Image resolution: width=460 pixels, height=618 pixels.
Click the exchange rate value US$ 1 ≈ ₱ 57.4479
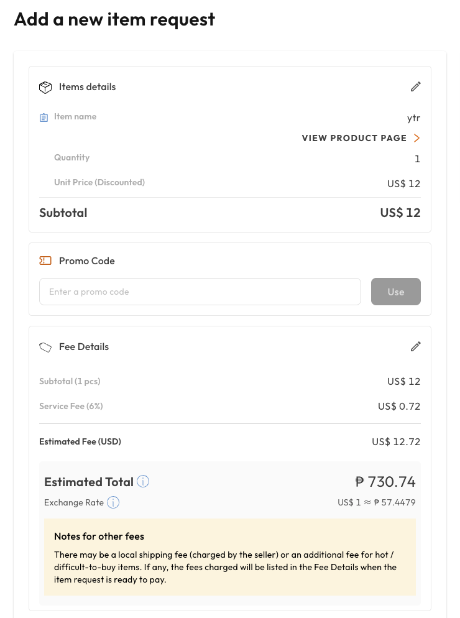pyautogui.click(x=377, y=502)
